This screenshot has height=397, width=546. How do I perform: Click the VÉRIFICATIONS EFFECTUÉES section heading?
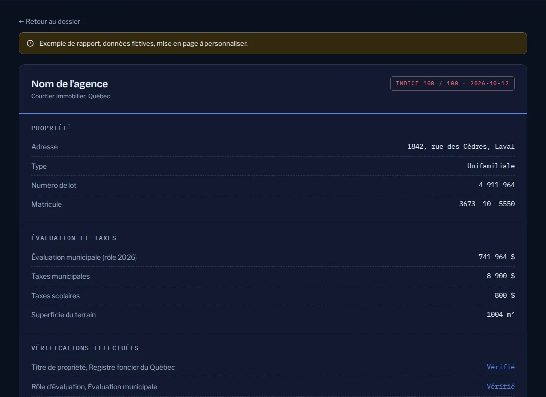[85, 348]
